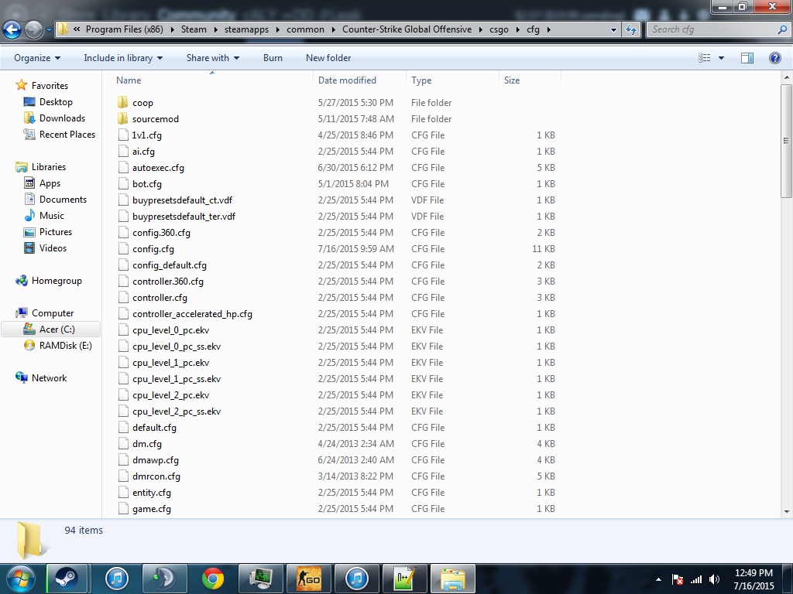Click Network in the navigation pane

click(x=49, y=377)
